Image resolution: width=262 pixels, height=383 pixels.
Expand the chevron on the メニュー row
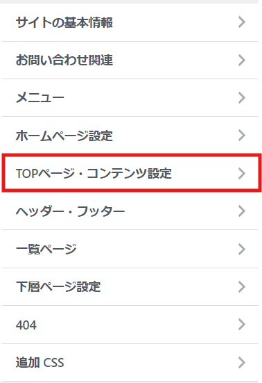coord(241,98)
